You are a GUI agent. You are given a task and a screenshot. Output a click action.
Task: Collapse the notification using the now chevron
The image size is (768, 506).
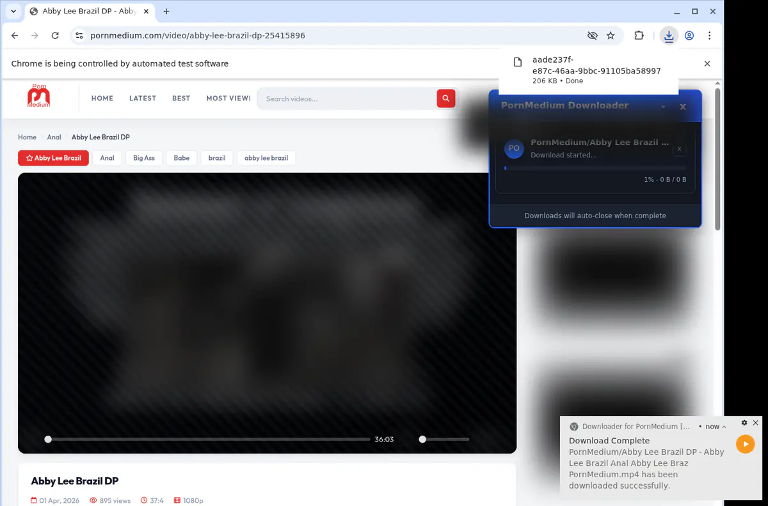[x=724, y=427]
